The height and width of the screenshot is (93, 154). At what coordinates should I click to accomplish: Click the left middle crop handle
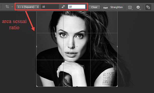37,47
